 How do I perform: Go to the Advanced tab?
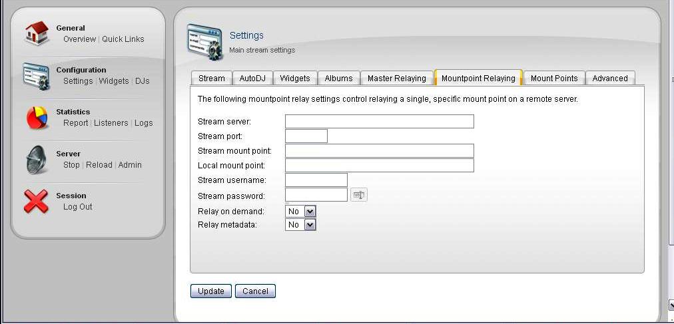click(609, 79)
